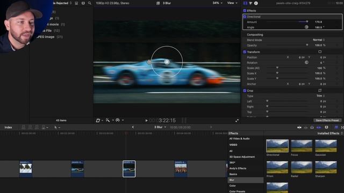
Task: Toggle the Effects browser icon
Action: 336,127
